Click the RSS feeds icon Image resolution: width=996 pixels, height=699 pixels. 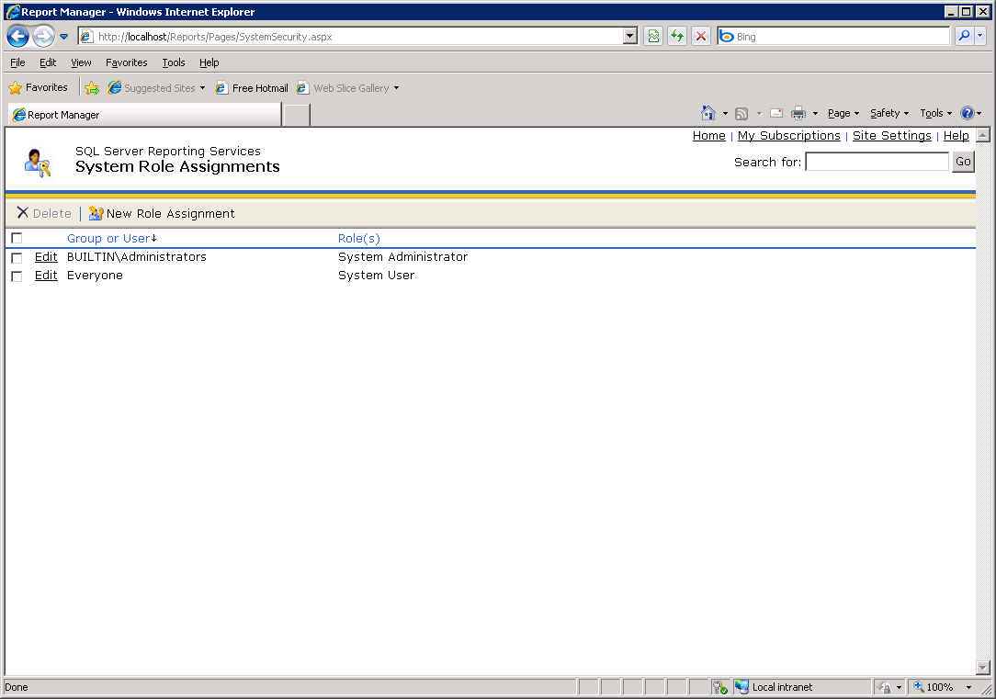(741, 114)
